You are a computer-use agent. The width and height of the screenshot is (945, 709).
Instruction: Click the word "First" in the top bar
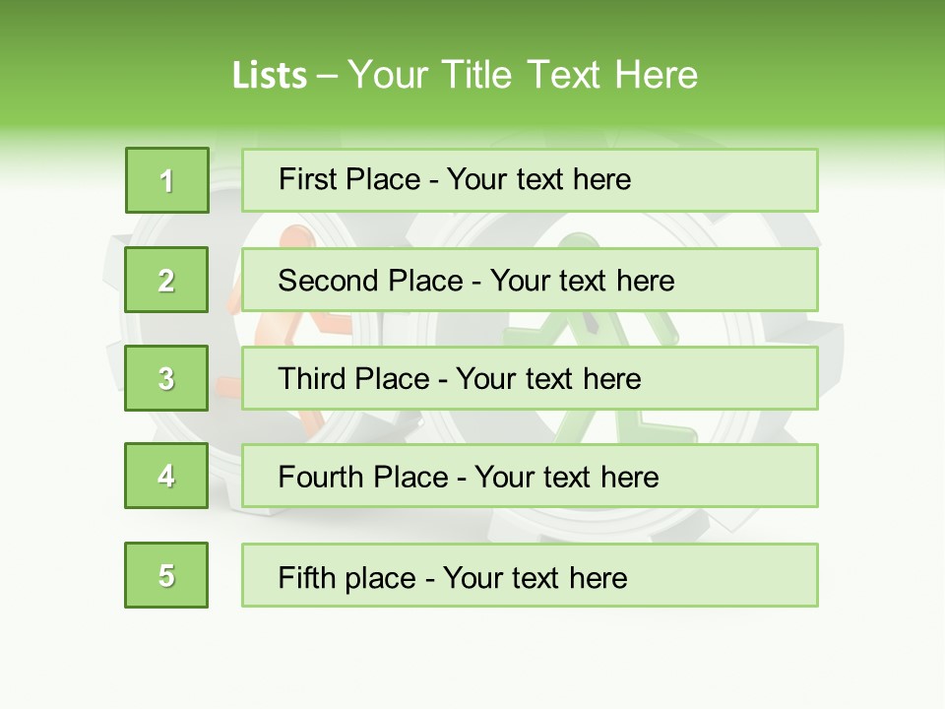tap(306, 179)
